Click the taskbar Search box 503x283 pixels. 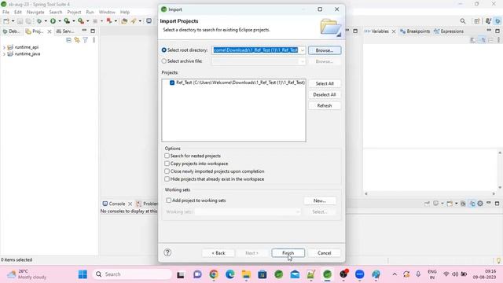pyautogui.click(x=132, y=274)
